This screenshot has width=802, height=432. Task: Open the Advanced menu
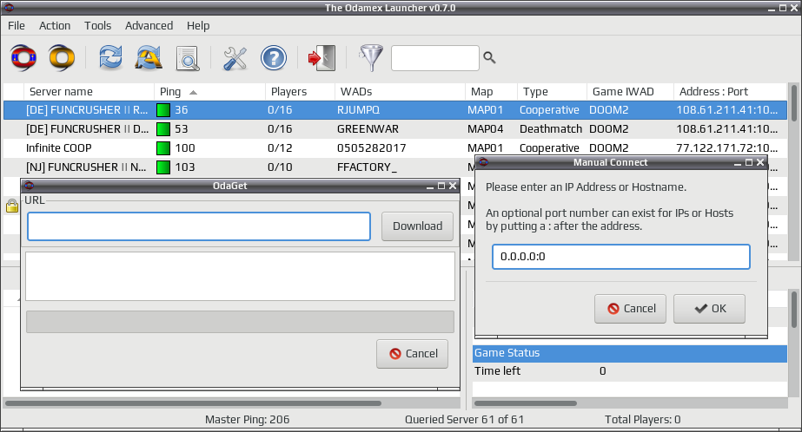click(x=149, y=25)
